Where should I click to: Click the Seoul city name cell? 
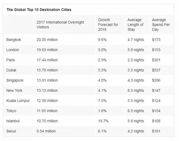pyautogui.click(x=11, y=131)
